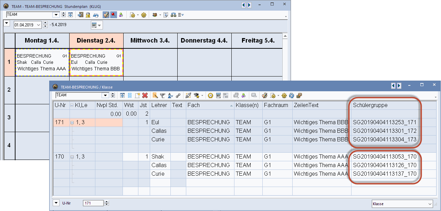Collapse lesson 170 coupling rows
Image resolution: width=441 pixels, height=211 pixels.
[x=72, y=157]
